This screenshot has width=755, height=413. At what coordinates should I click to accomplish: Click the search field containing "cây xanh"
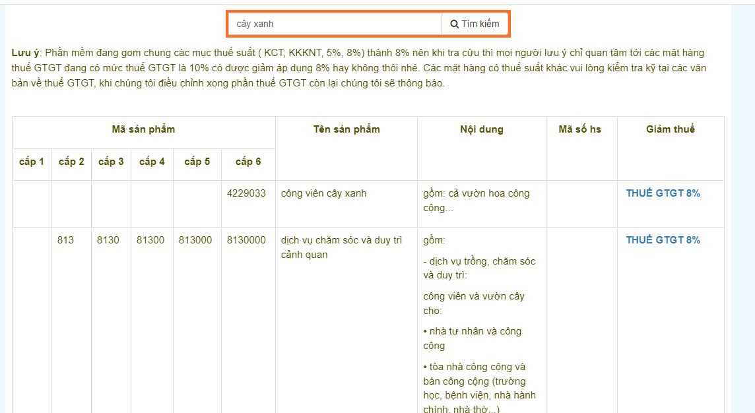click(335, 24)
